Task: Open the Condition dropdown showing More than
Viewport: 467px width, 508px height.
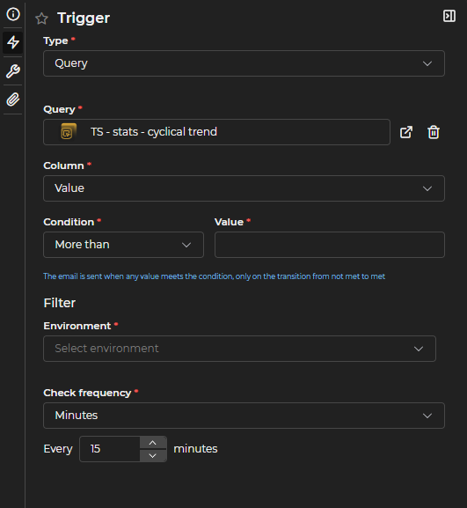Action: click(x=124, y=245)
